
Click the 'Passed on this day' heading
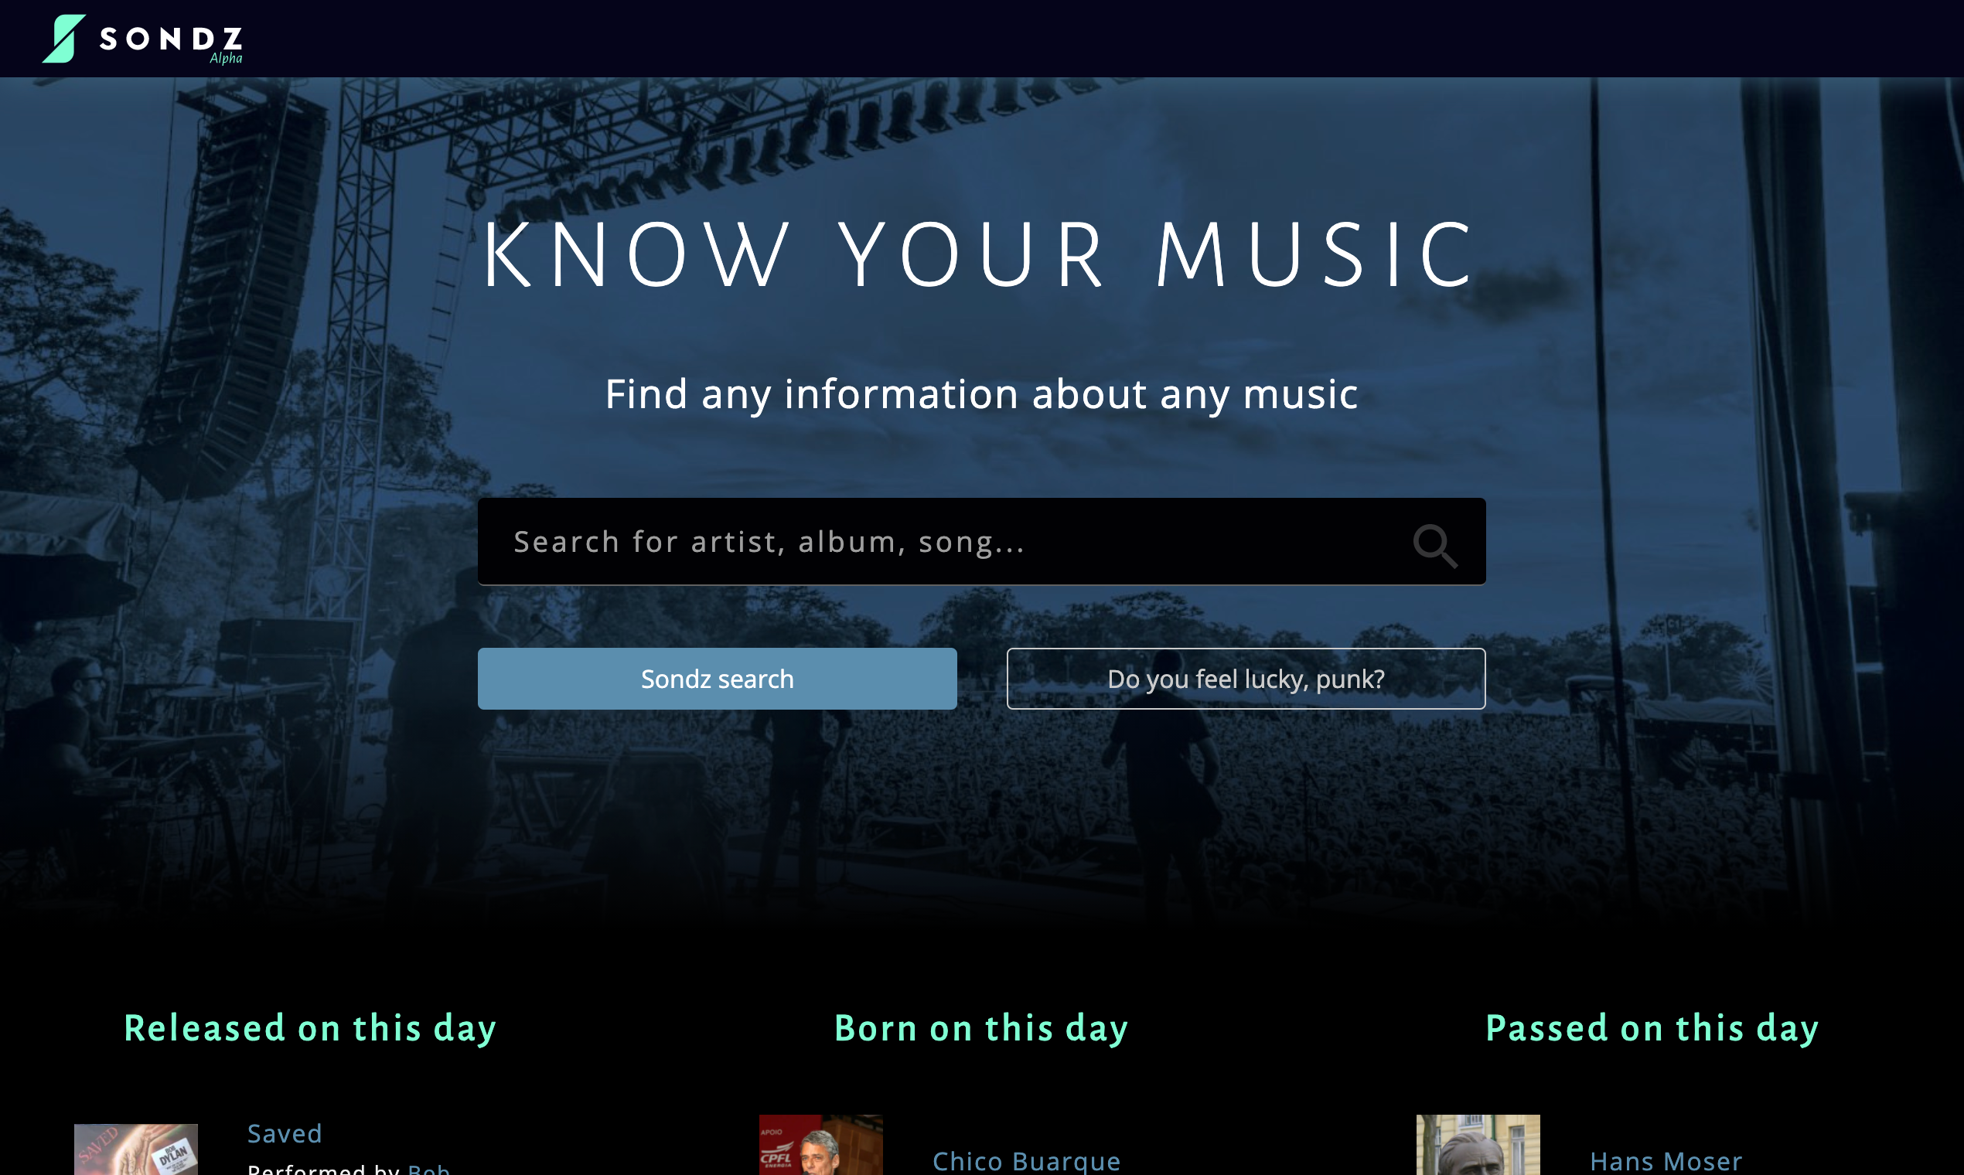pos(1652,1029)
